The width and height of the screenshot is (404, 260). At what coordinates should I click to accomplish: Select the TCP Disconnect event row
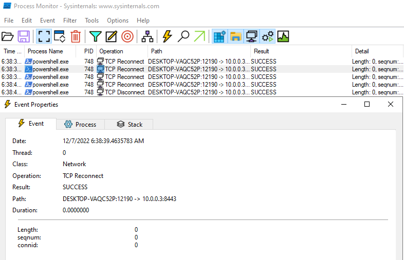tap(202, 92)
